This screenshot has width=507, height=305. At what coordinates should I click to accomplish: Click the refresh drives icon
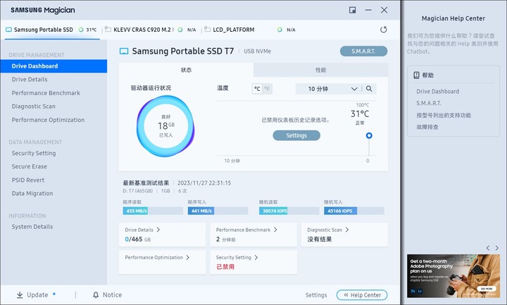[x=384, y=30]
